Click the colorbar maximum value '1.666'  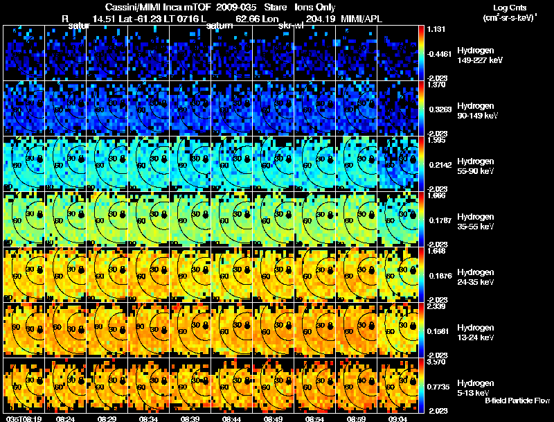click(x=436, y=195)
